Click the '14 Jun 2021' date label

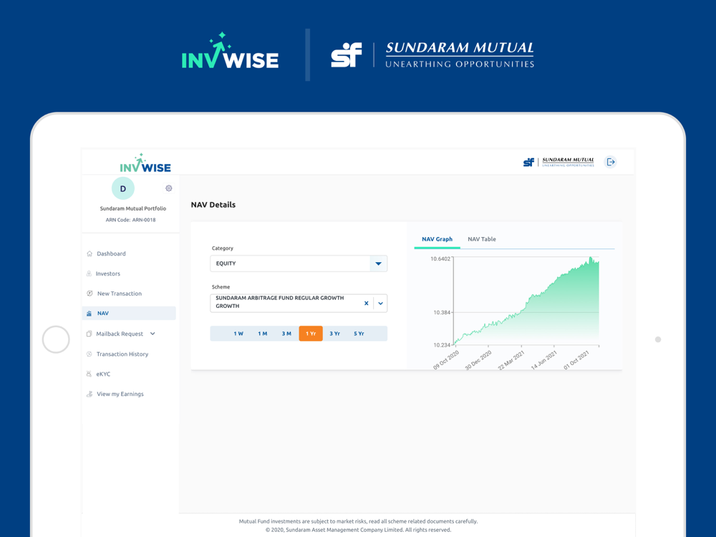click(544, 360)
